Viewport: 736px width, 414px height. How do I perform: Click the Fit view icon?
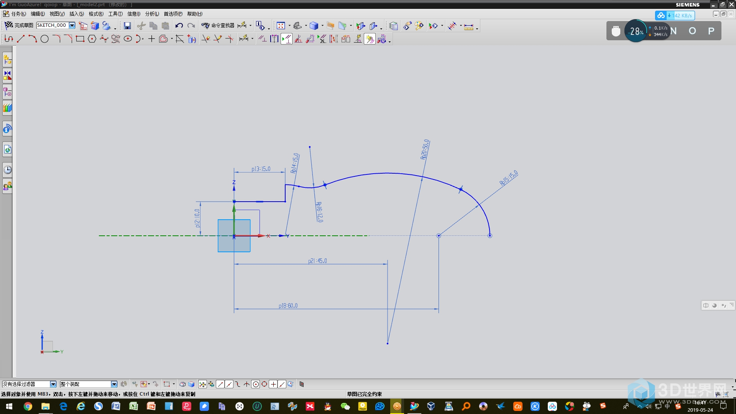[281, 26]
